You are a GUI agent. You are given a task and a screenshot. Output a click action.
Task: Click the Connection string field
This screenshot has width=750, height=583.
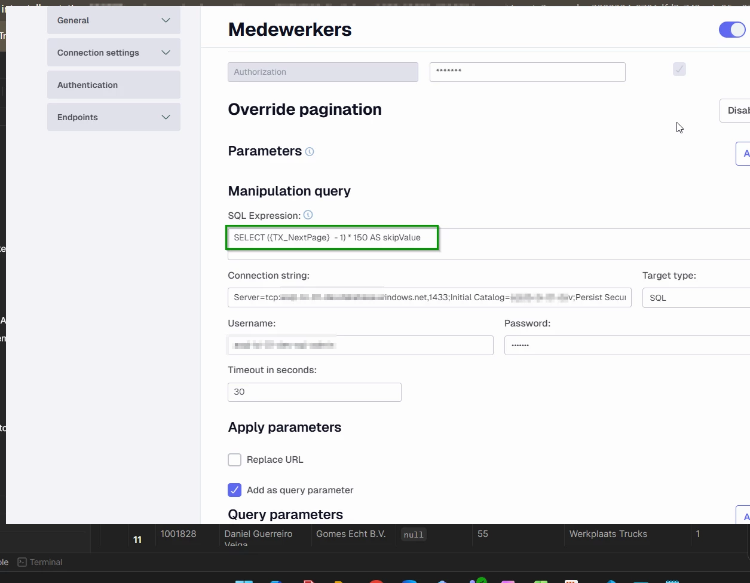click(x=430, y=298)
